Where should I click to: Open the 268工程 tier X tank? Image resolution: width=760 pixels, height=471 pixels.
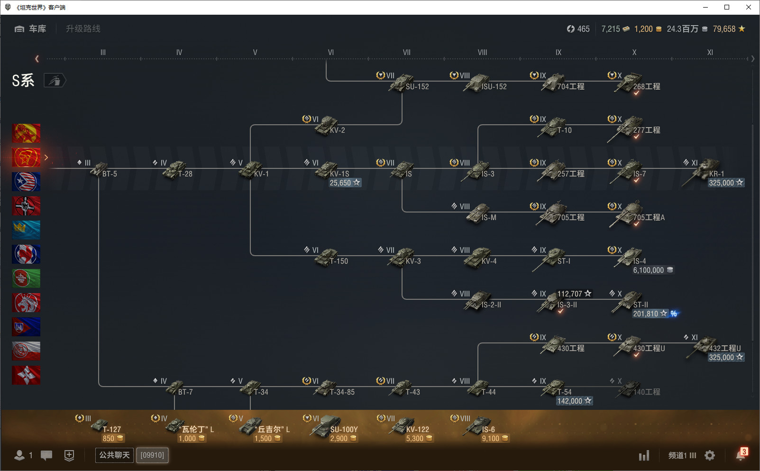634,83
